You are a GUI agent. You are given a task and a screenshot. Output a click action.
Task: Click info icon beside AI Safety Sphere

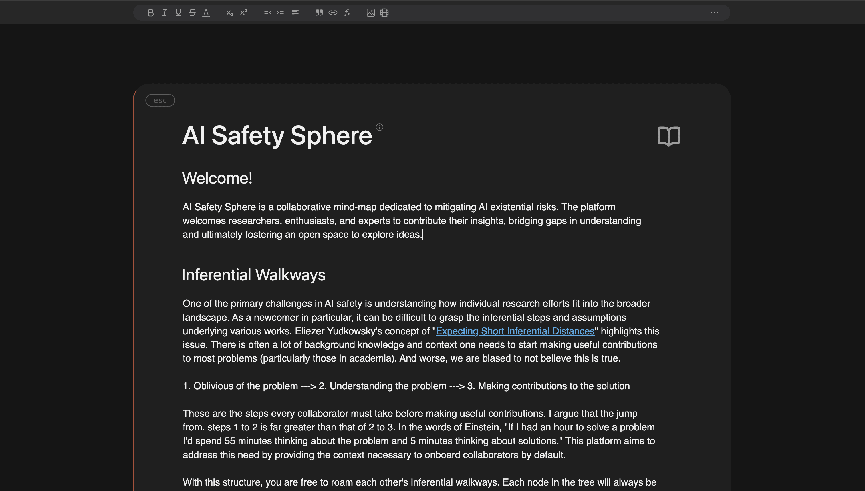click(379, 127)
